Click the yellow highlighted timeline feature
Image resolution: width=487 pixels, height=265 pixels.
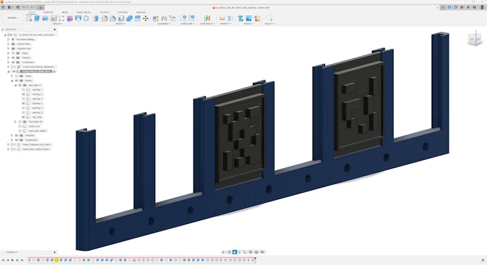pos(57,260)
